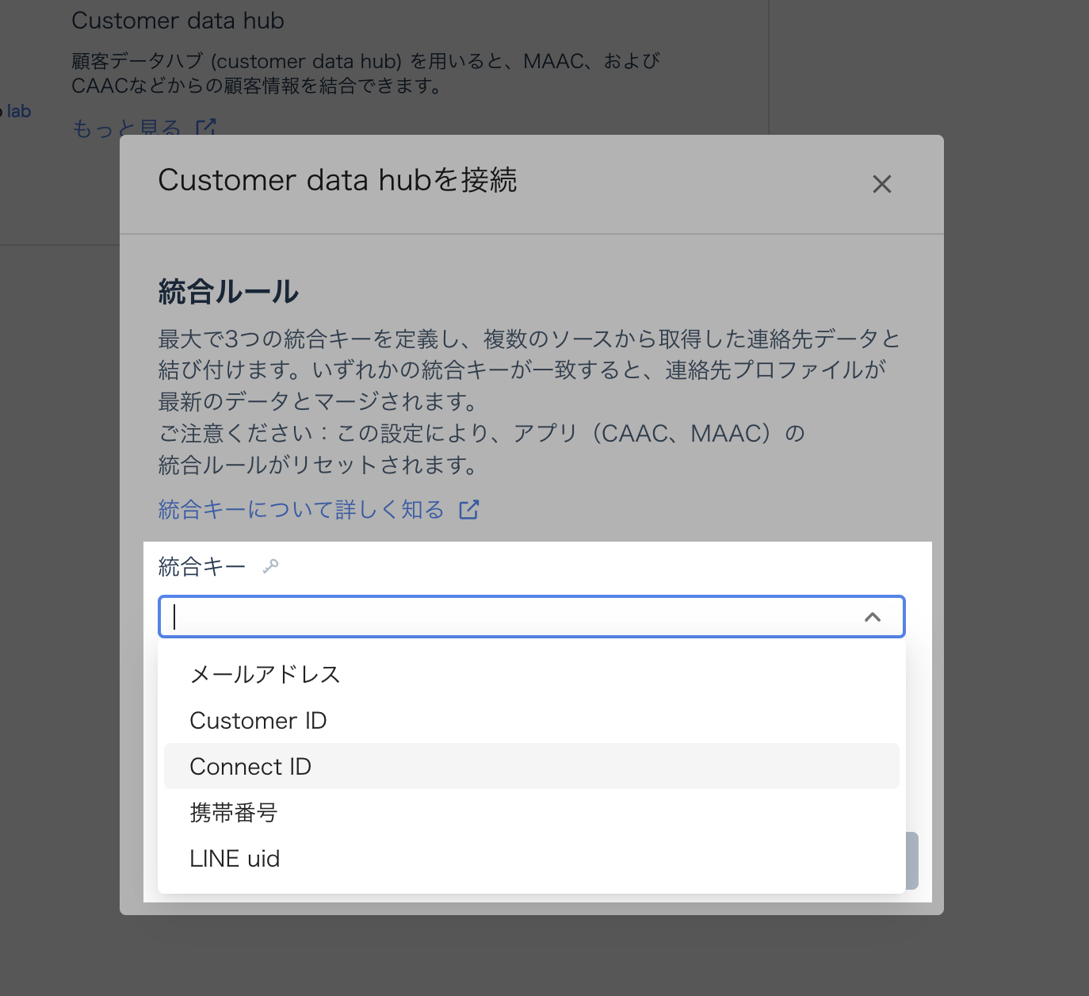Image resolution: width=1089 pixels, height=996 pixels.
Task: Click the Customer data hubを接続 dialog title
Action: pos(337,180)
